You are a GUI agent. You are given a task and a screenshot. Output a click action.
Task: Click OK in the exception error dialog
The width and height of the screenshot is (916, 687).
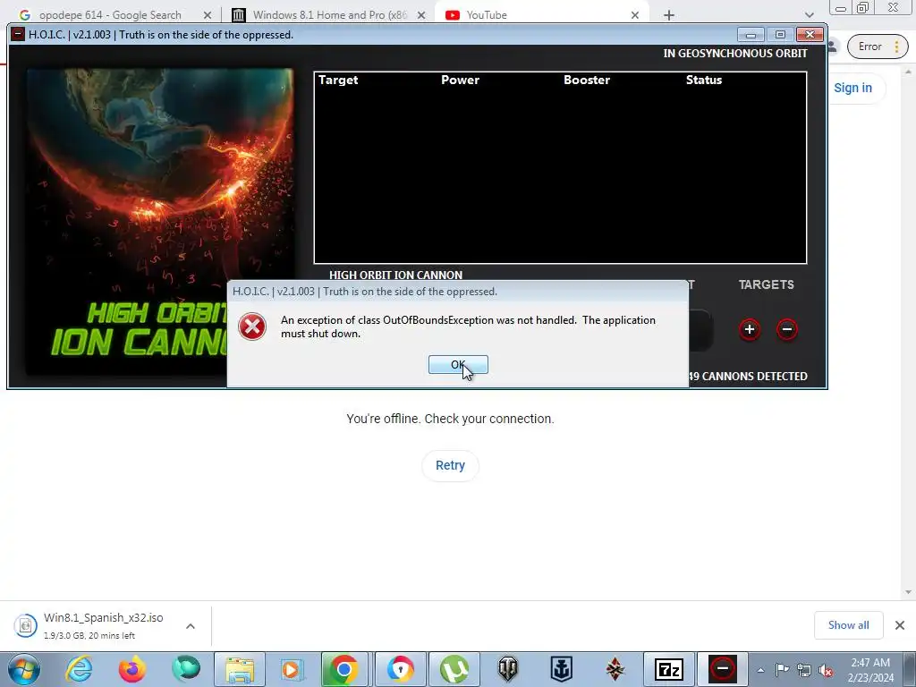pos(458,365)
